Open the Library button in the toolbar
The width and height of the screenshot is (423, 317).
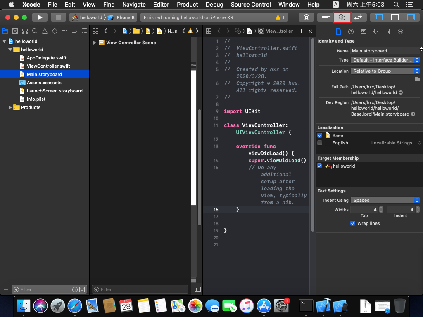tap(306, 17)
